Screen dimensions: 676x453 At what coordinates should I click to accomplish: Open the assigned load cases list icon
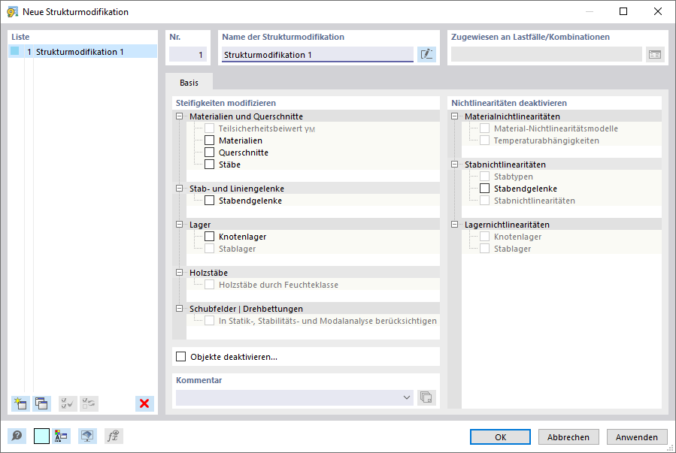654,54
